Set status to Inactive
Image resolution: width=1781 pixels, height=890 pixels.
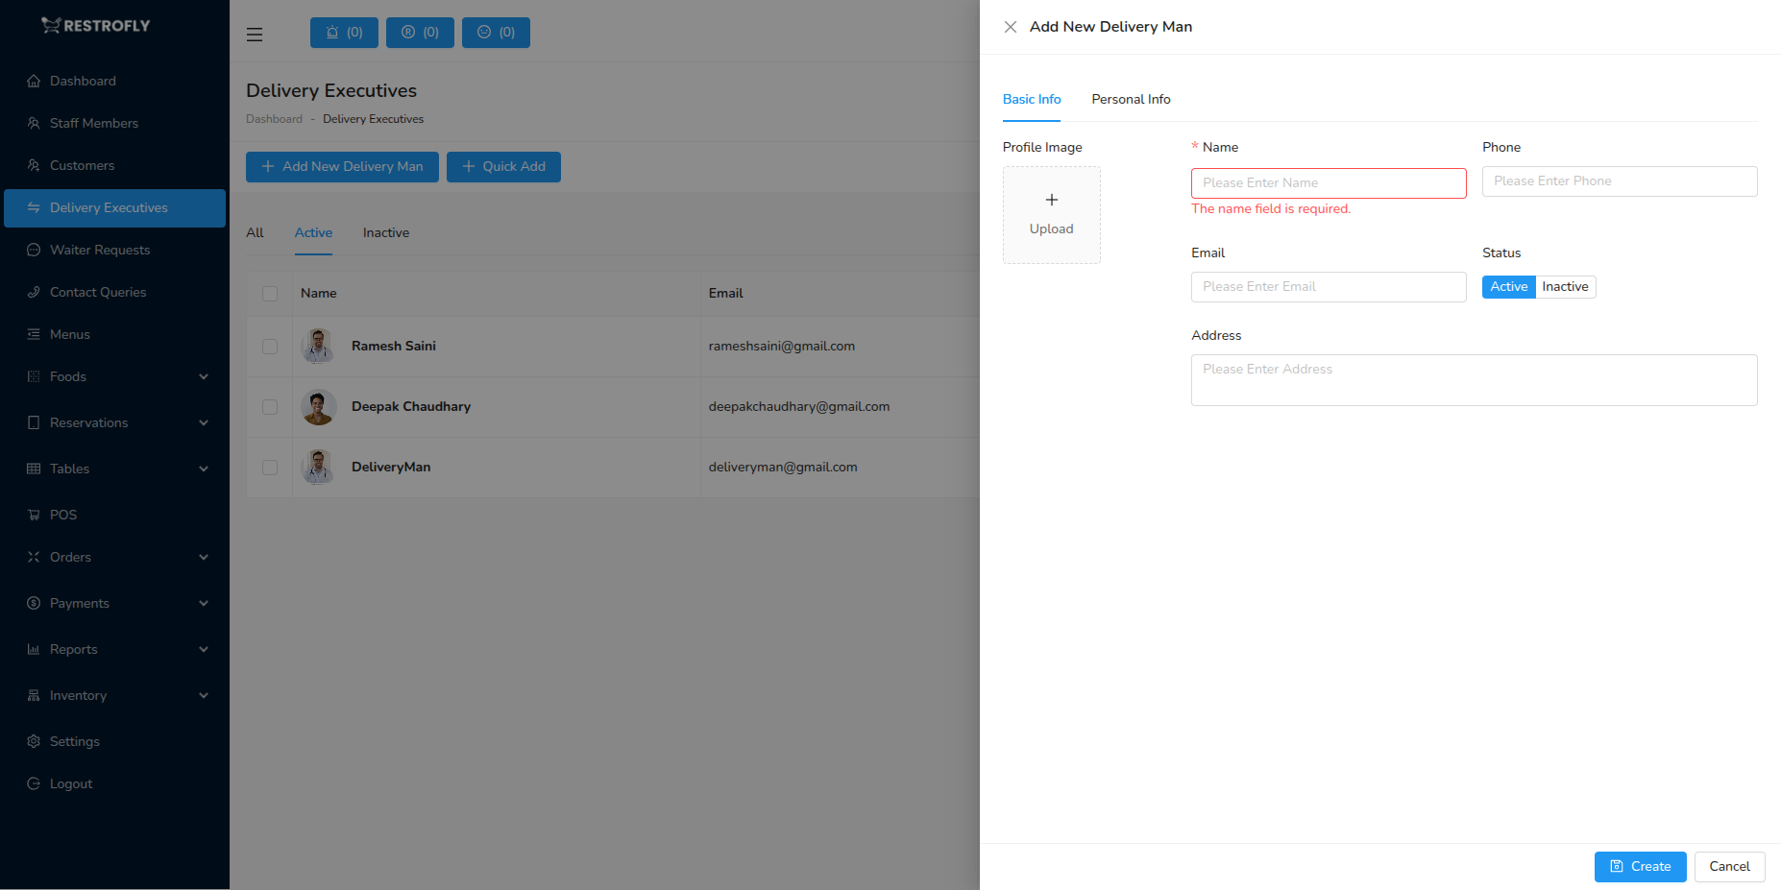(x=1565, y=287)
